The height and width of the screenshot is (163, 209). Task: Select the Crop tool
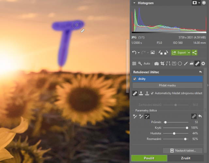pyautogui.click(x=162, y=63)
